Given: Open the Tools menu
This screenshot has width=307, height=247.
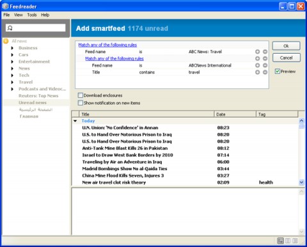Looking at the screenshot, I should click(x=32, y=15).
